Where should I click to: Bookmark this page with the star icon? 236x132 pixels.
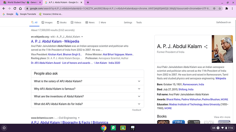point(220,9)
